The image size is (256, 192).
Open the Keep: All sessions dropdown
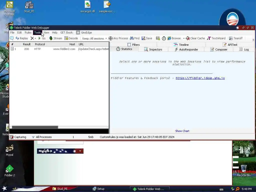tap(94, 38)
